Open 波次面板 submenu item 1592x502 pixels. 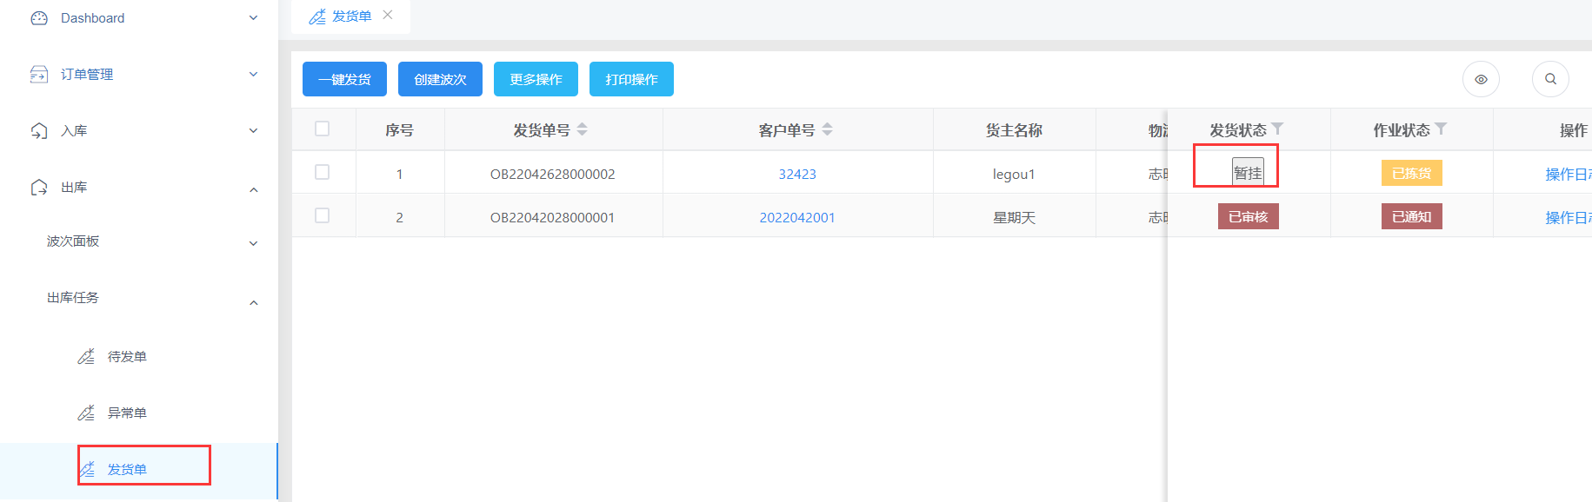click(73, 241)
